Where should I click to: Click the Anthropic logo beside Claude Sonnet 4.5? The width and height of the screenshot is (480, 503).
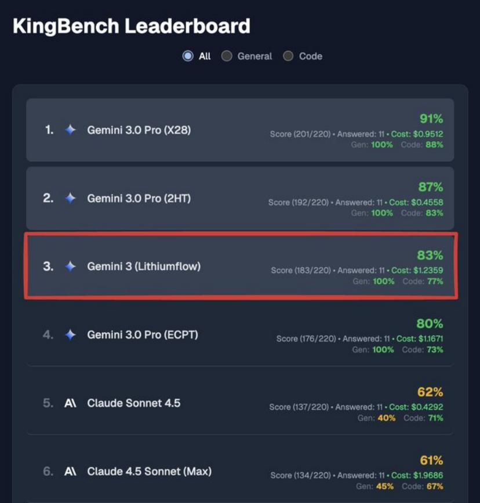coord(70,403)
